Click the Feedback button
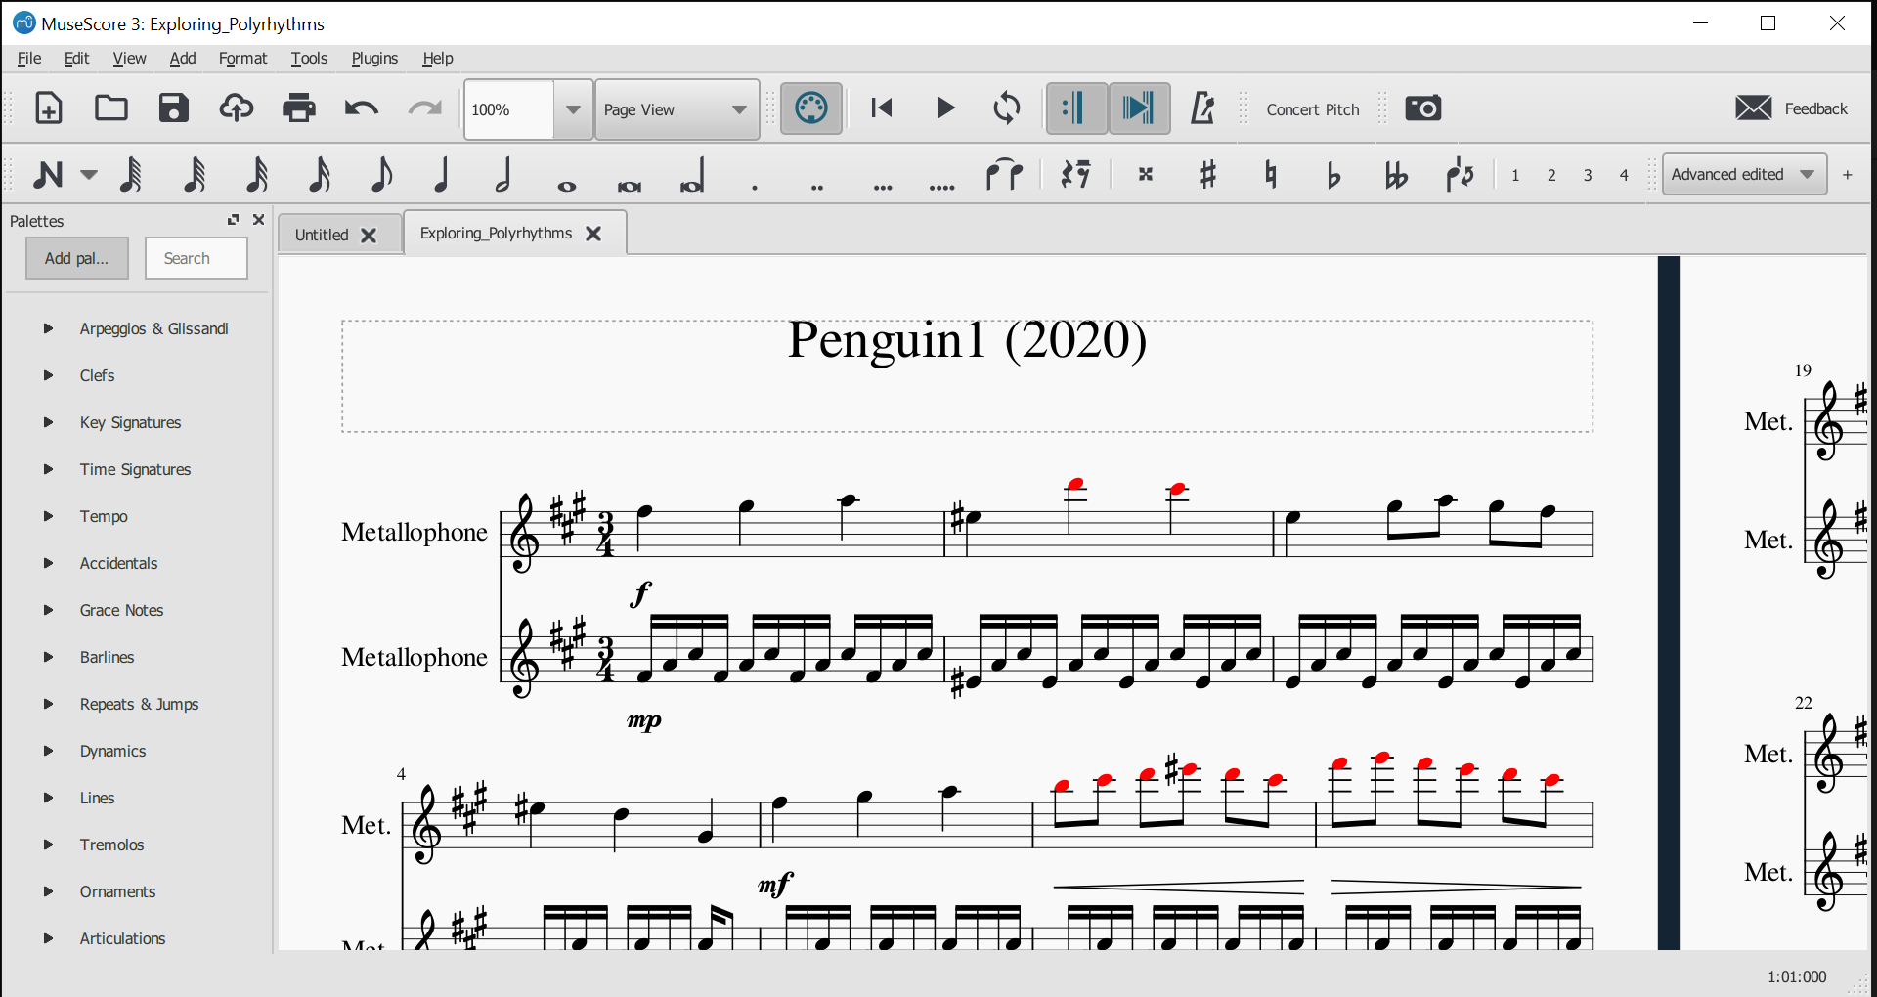The width and height of the screenshot is (1877, 997). coord(1792,108)
